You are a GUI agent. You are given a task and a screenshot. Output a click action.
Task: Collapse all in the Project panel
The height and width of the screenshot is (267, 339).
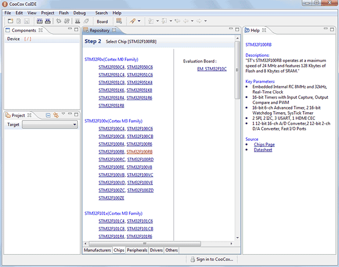48,115
